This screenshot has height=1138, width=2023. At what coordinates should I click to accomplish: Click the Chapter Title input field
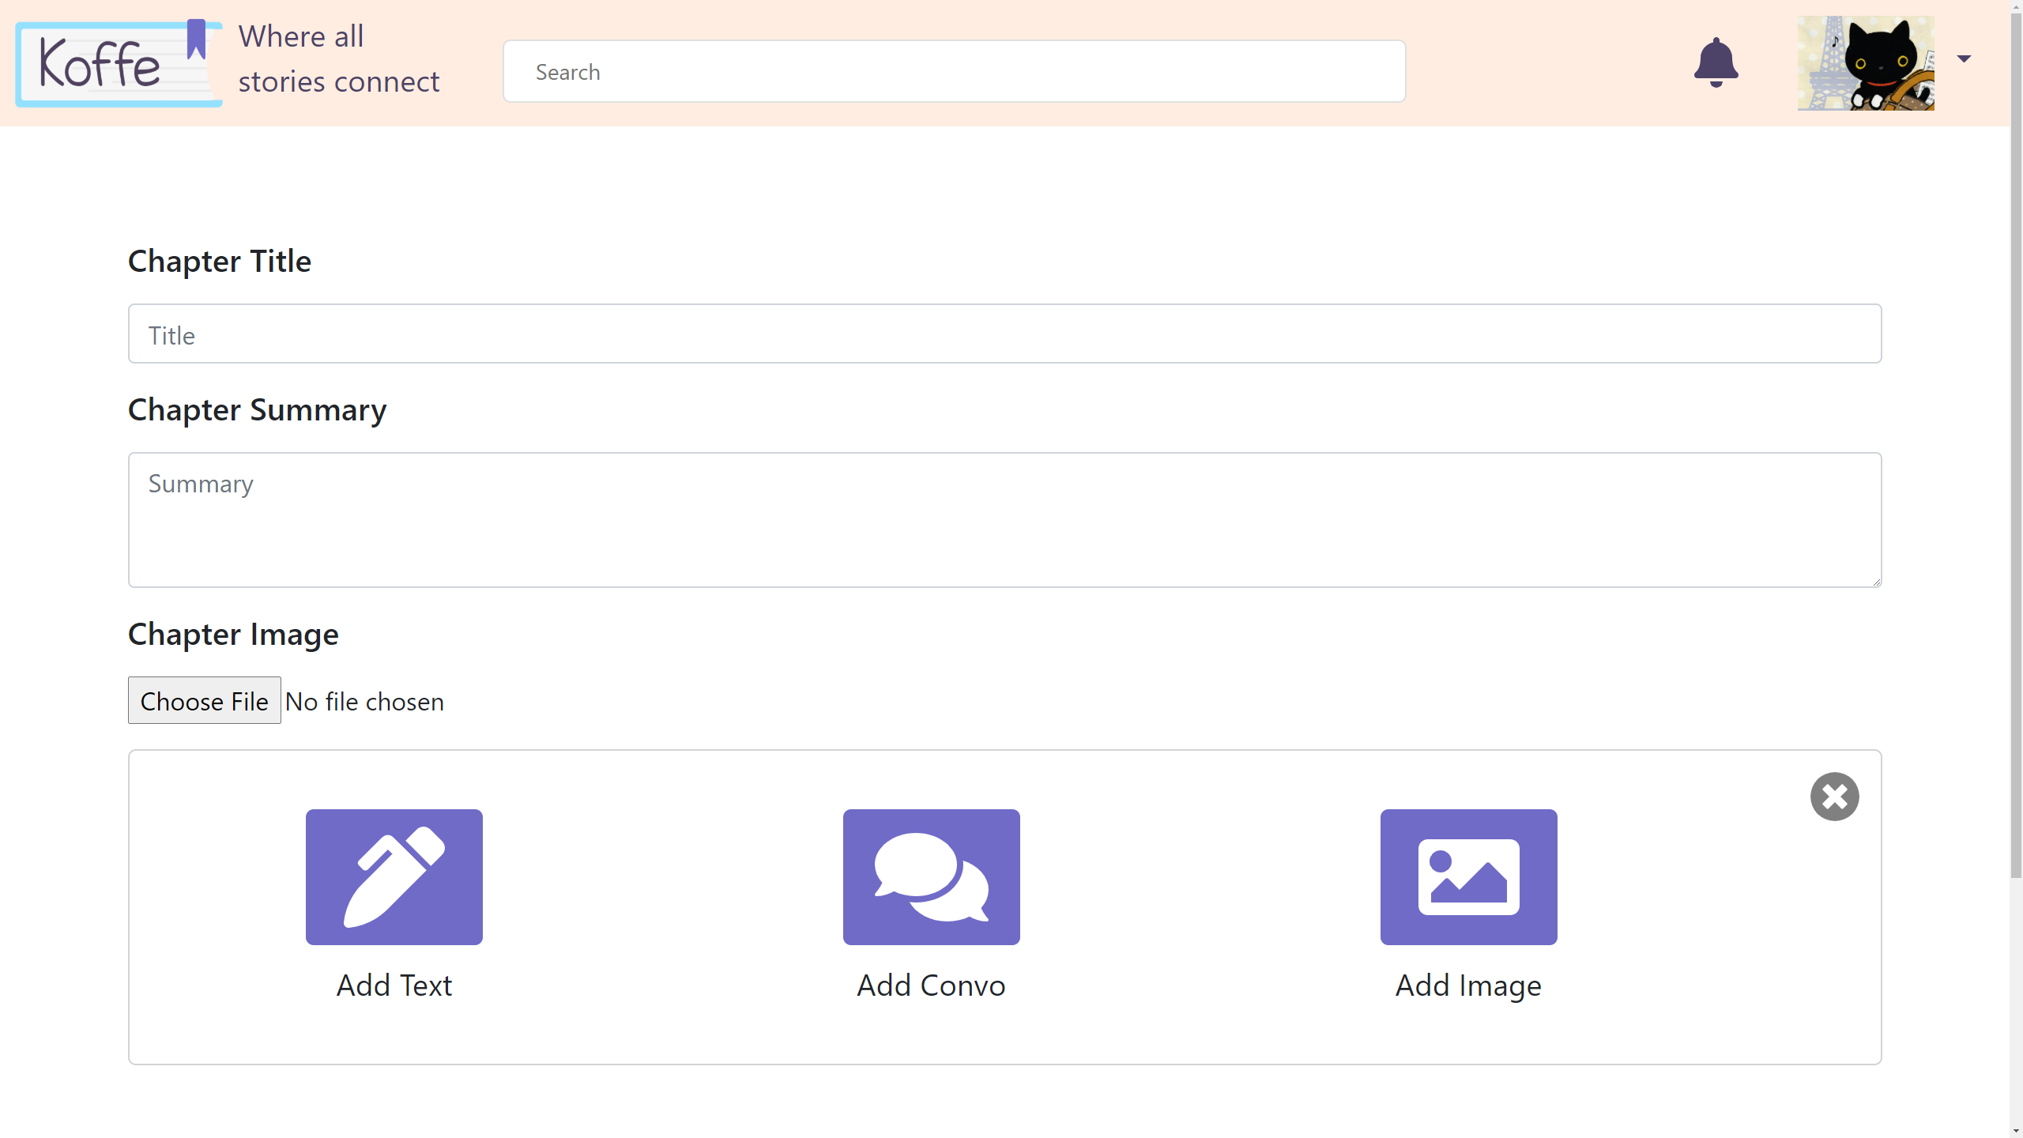pyautogui.click(x=1004, y=333)
